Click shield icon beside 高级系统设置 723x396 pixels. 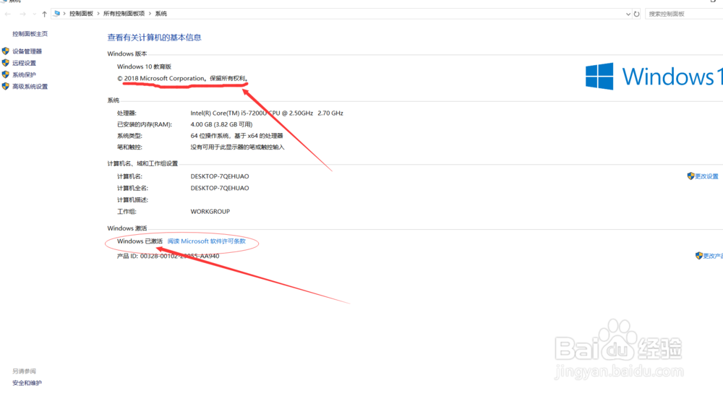(6, 86)
